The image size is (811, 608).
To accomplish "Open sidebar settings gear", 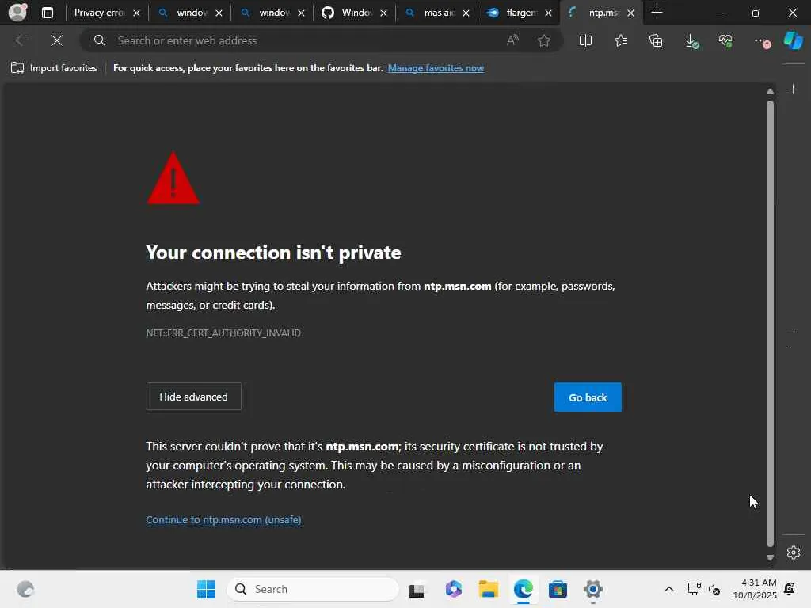I will (794, 553).
